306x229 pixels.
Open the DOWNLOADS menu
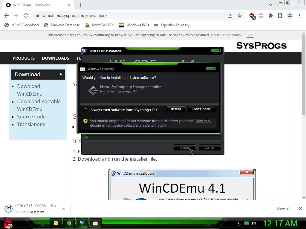point(55,58)
